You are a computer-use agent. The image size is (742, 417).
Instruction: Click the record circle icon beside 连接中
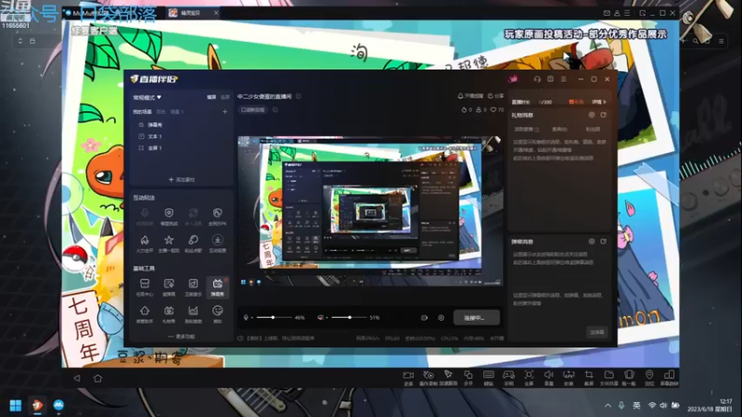click(x=441, y=318)
